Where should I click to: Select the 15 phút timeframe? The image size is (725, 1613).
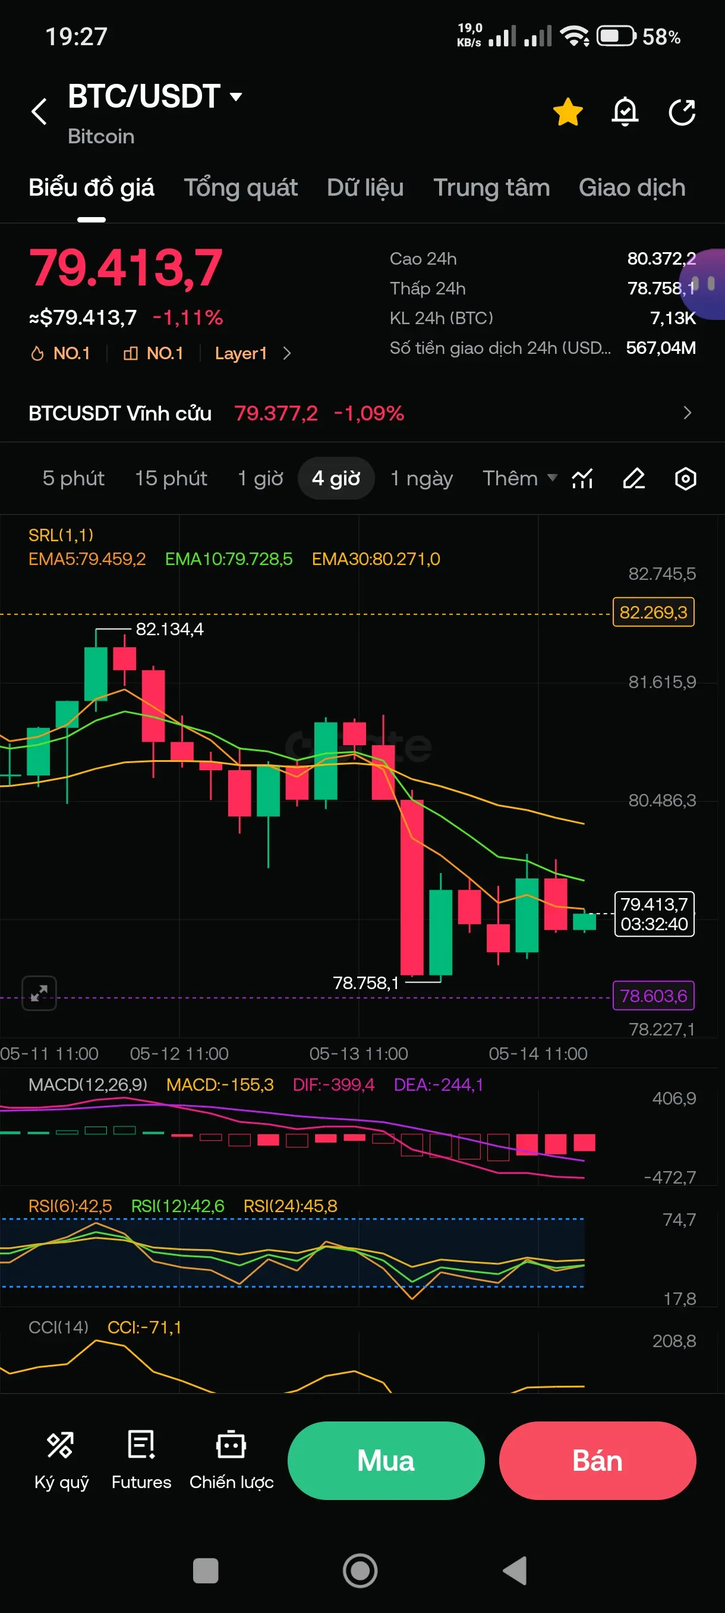point(171,478)
